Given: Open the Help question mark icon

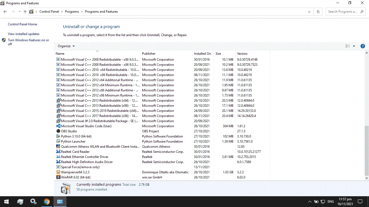Looking at the screenshot, I should pyautogui.click(x=363, y=46).
